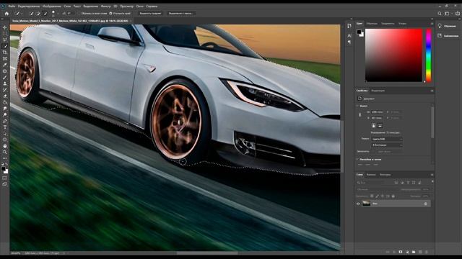Viewport: 462px width, 259px height.
Task: Open the 'Фильтр' menu
Action: pos(106,6)
